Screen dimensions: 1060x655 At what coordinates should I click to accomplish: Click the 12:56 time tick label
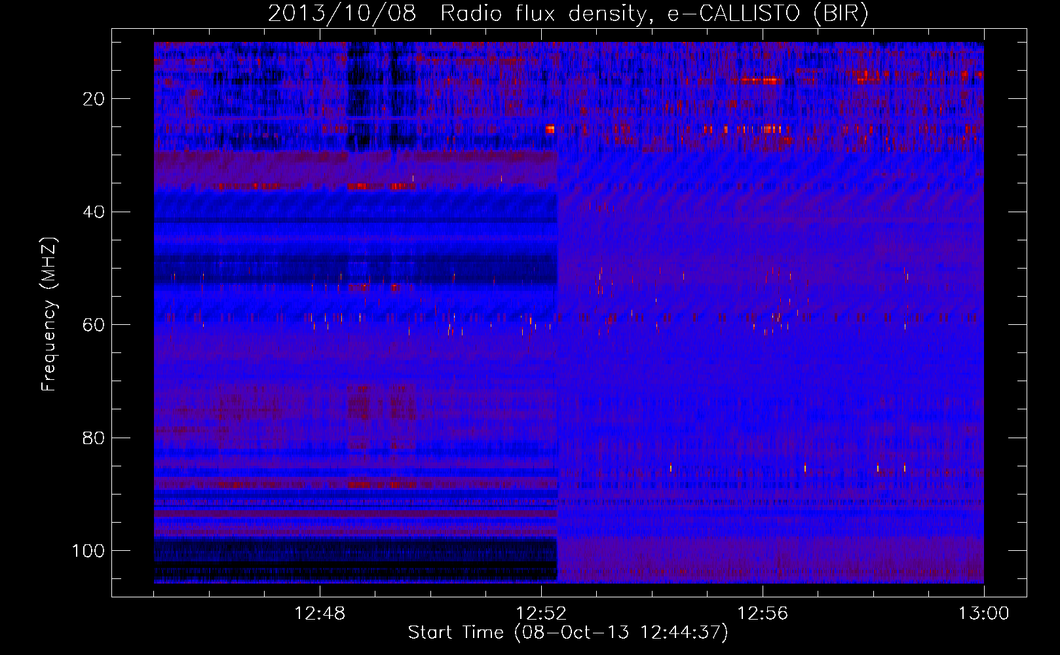point(763,614)
